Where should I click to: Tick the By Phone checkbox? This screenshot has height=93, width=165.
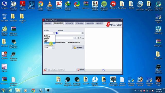[x=77, y=38]
